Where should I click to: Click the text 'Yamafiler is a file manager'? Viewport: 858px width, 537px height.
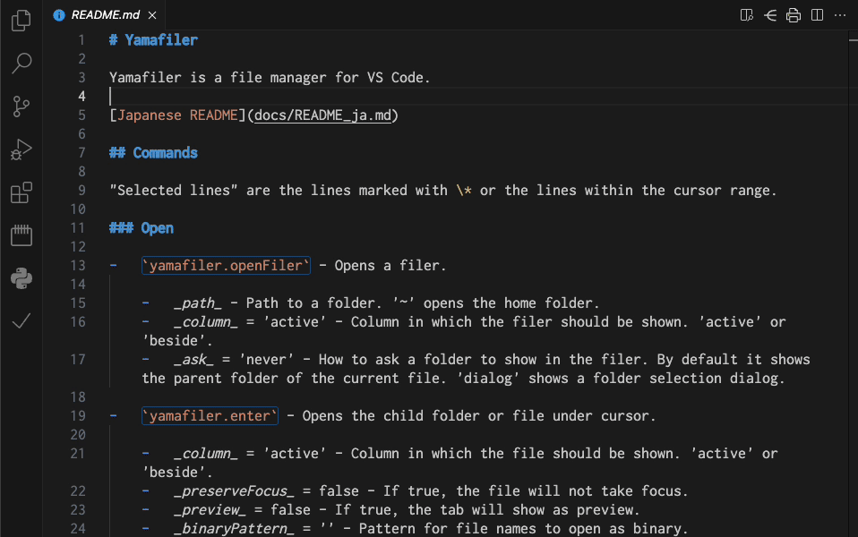pyautogui.click(x=219, y=78)
